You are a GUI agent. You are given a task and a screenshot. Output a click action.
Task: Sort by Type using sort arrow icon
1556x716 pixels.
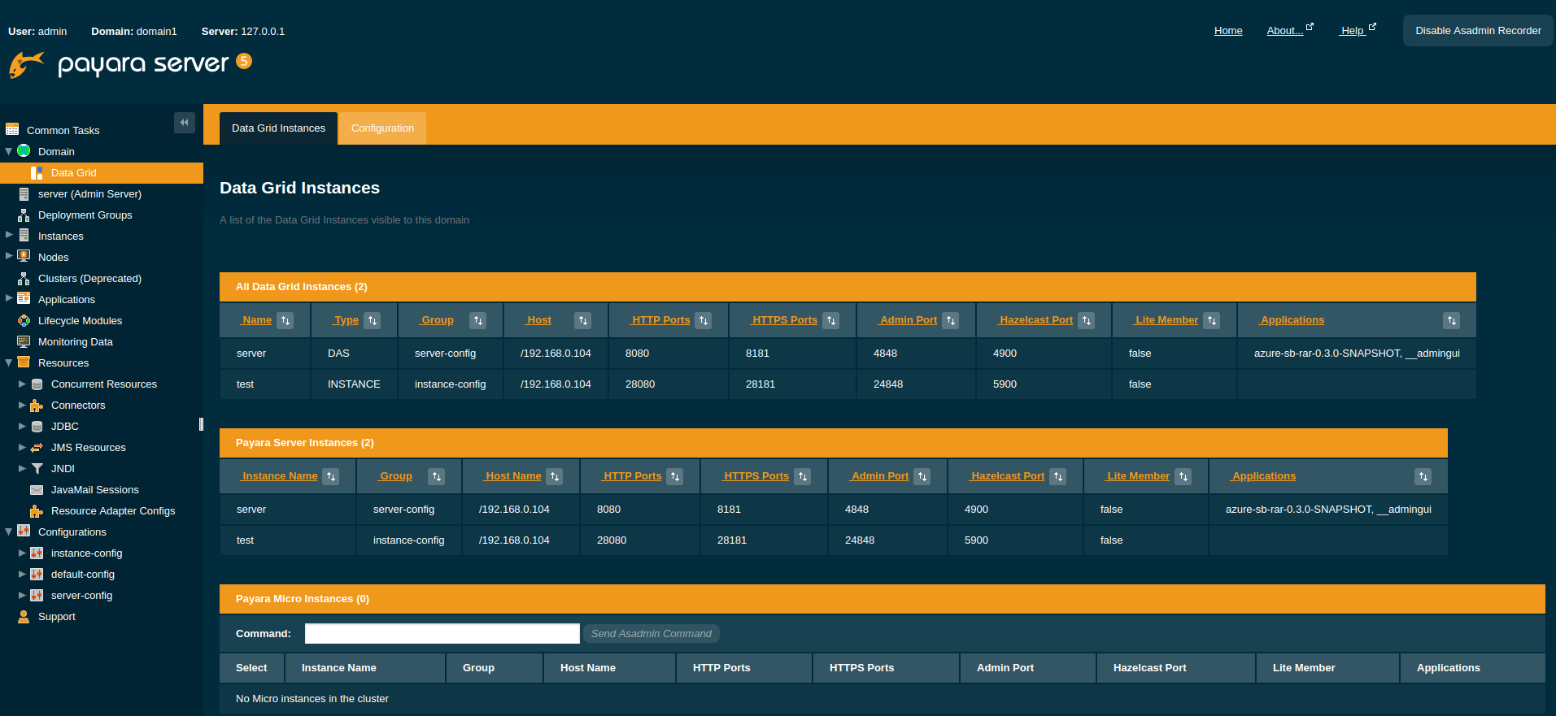tap(373, 320)
